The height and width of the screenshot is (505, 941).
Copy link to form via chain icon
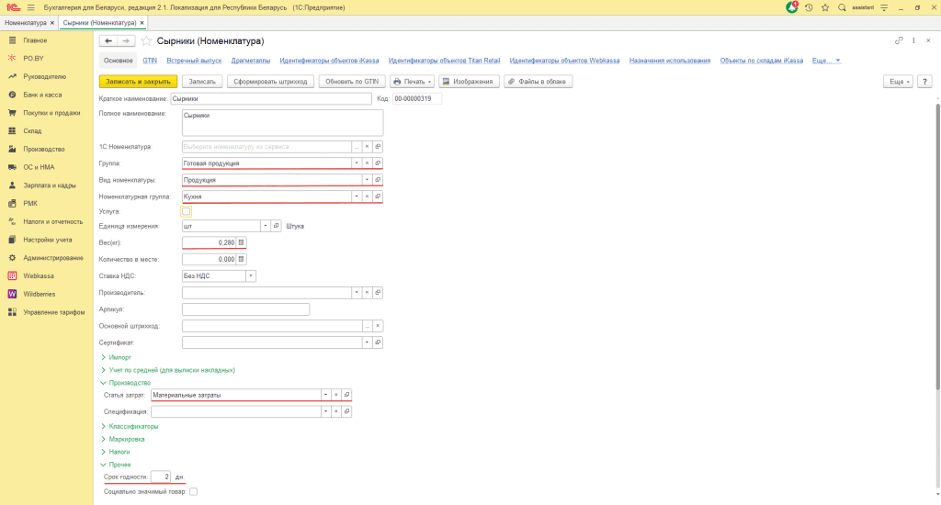point(899,41)
